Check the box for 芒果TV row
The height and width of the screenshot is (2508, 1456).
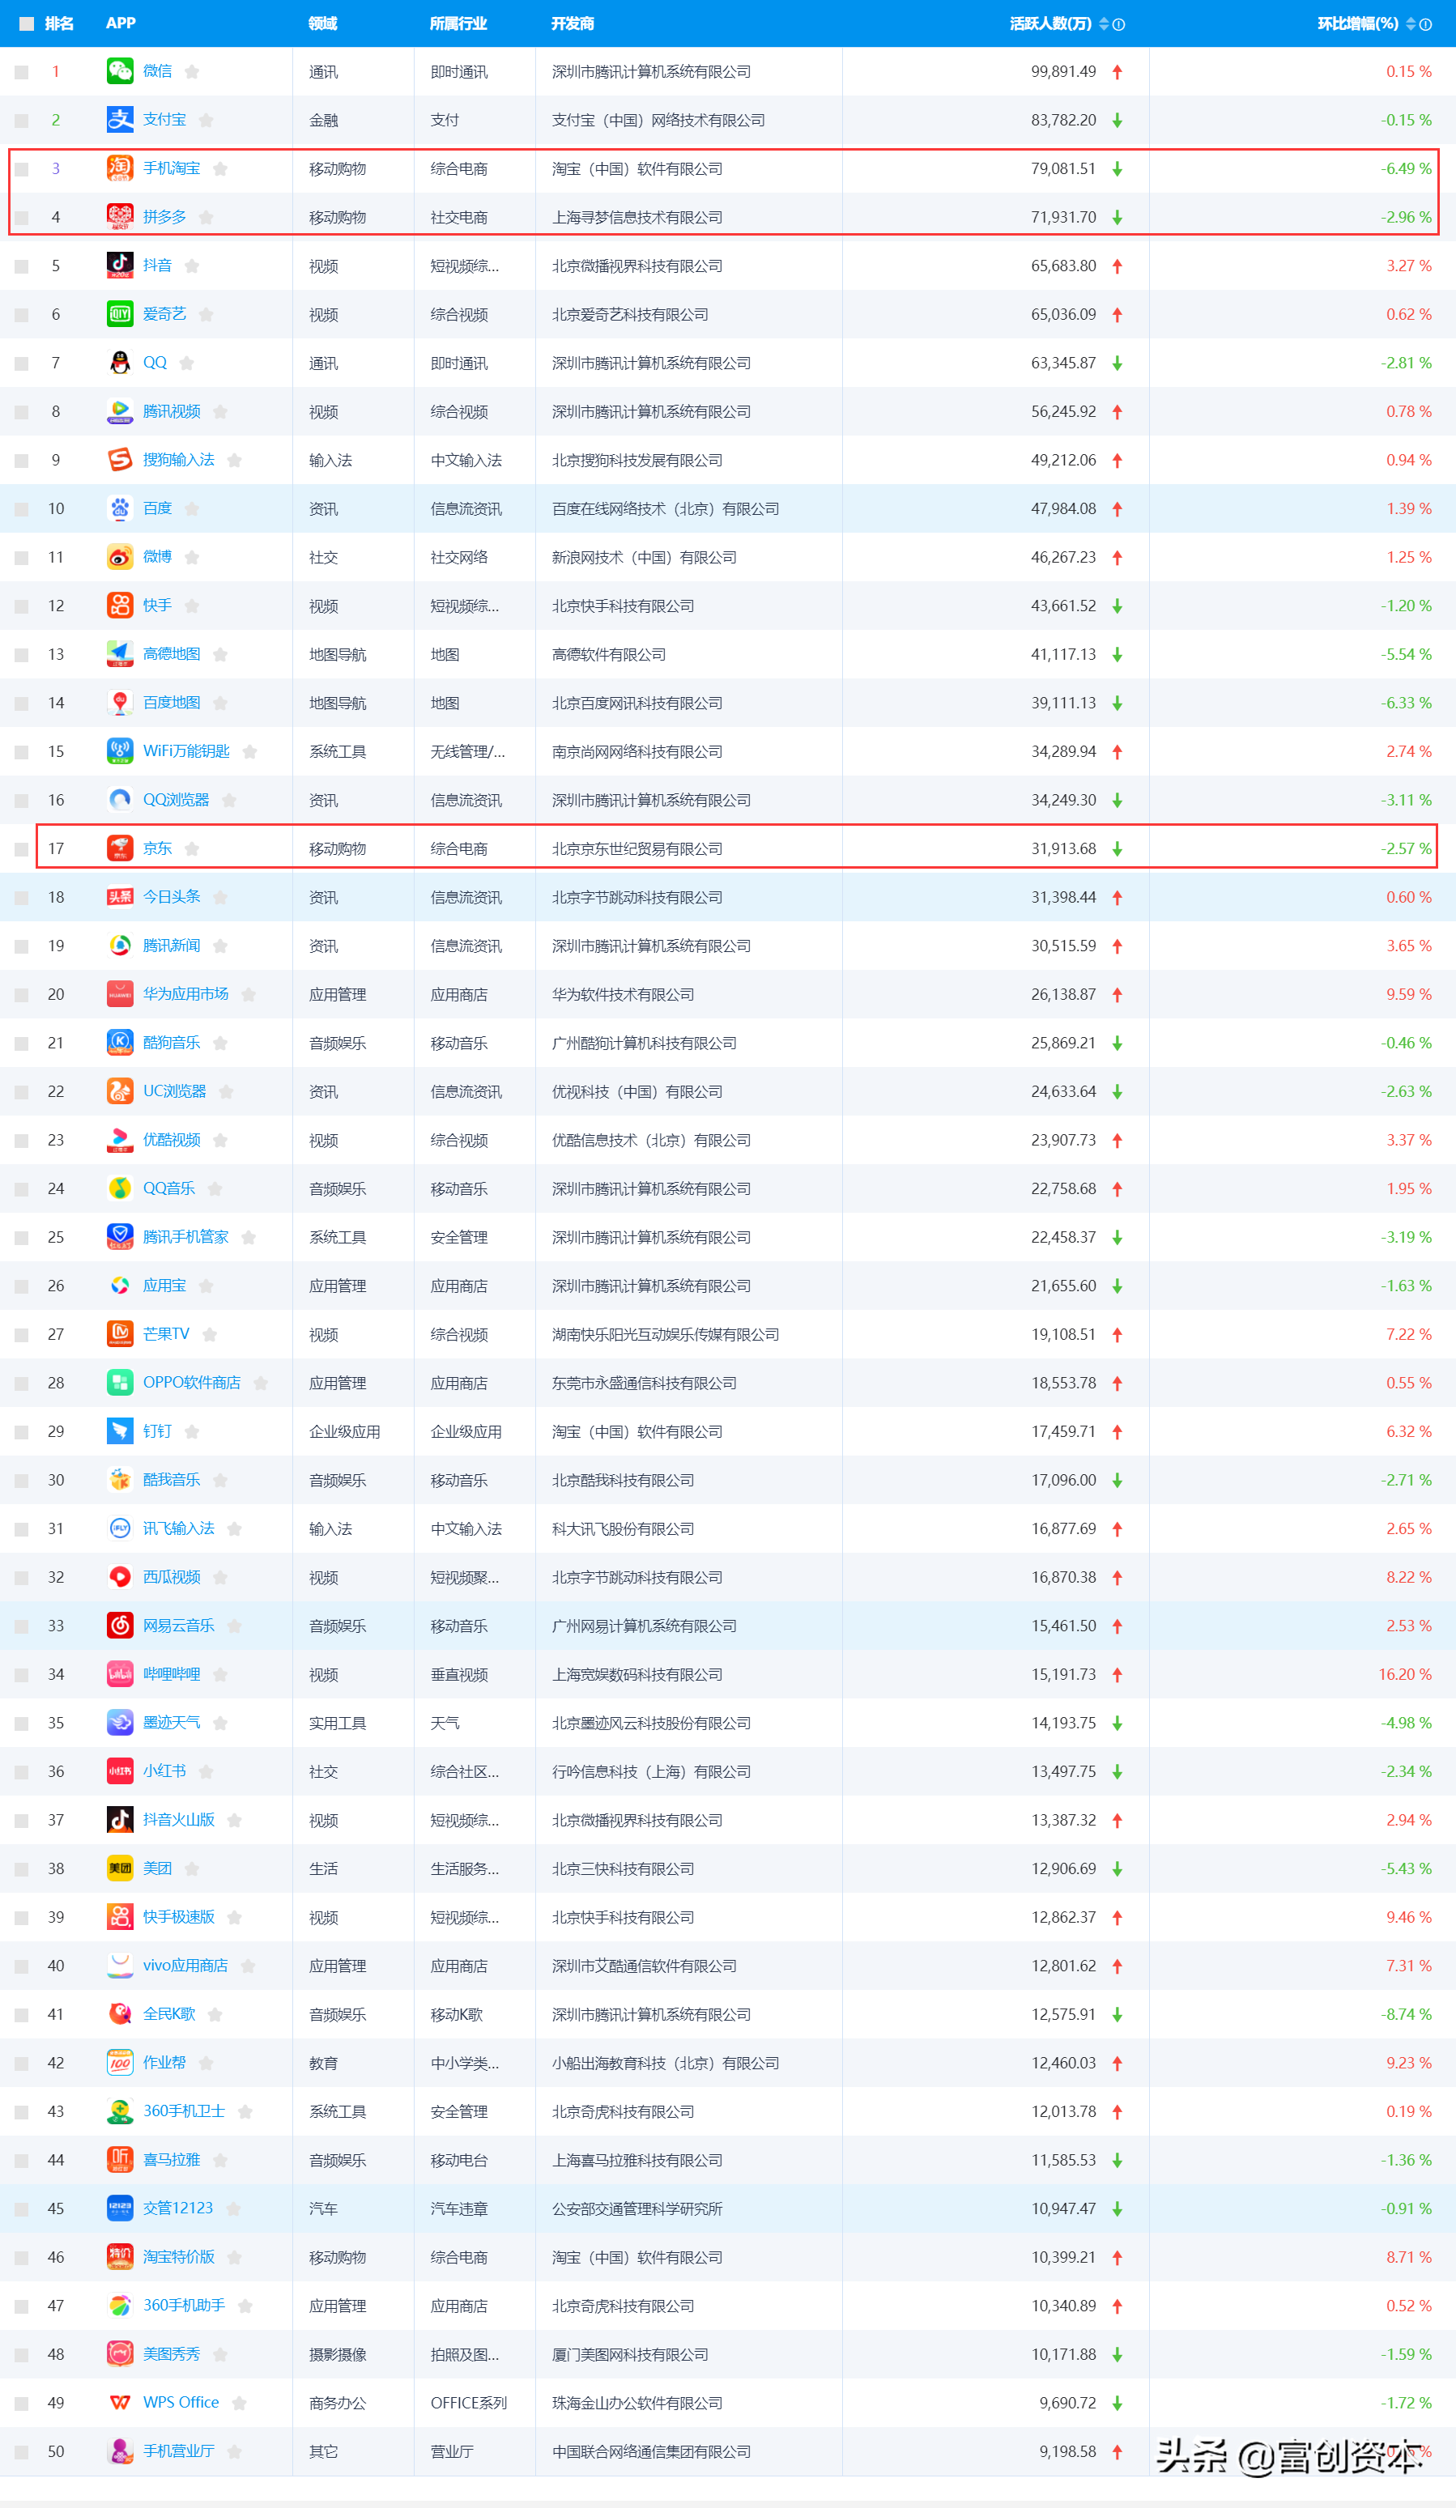click(x=21, y=1336)
